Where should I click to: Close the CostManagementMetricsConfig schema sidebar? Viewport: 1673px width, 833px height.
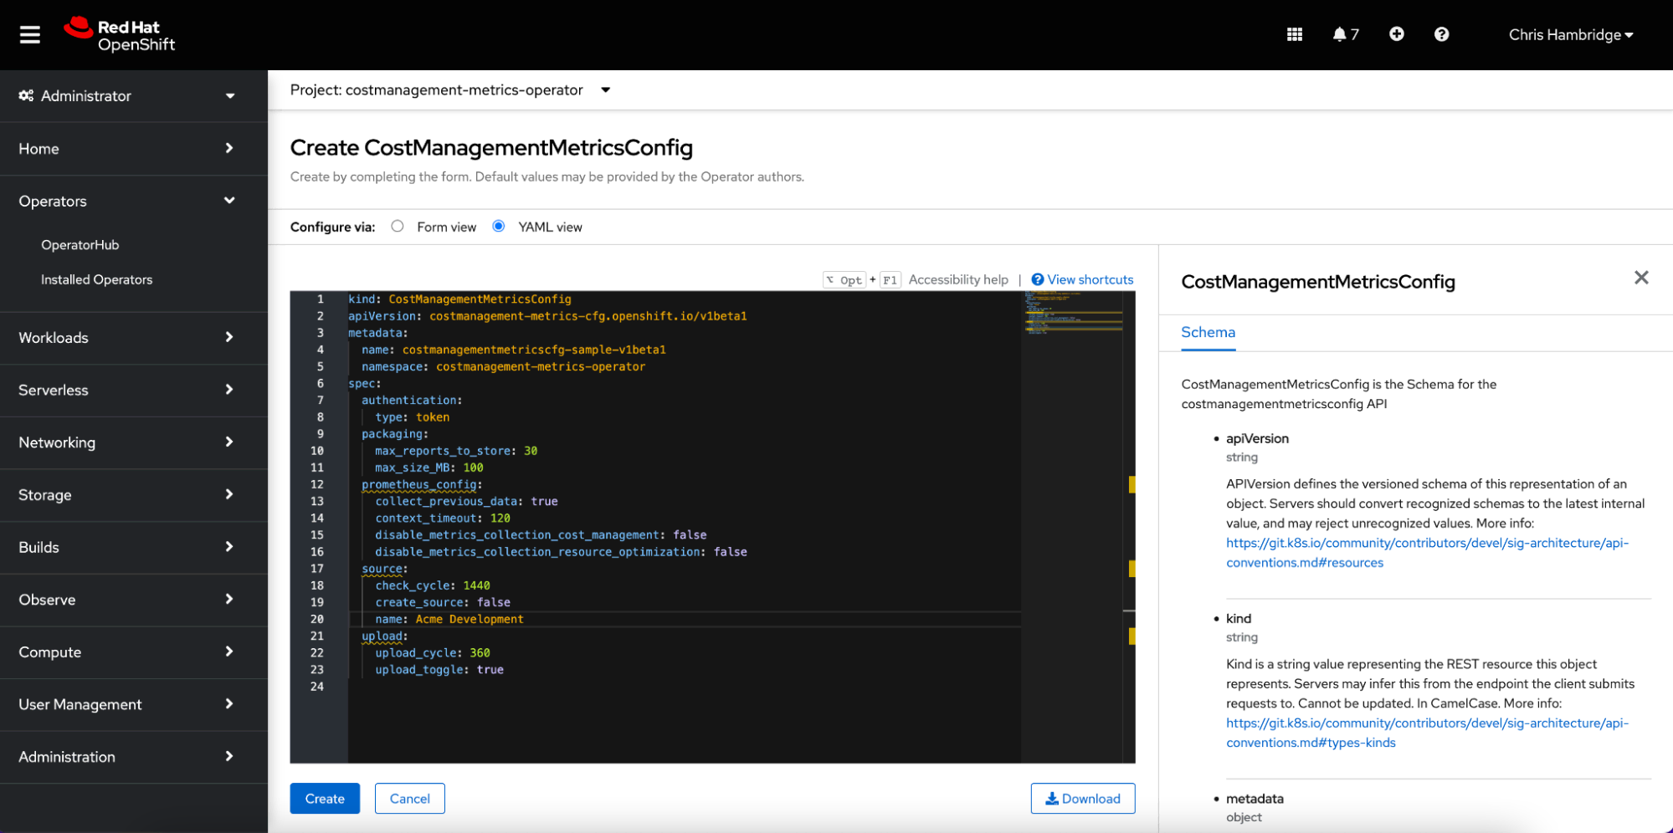(1641, 278)
